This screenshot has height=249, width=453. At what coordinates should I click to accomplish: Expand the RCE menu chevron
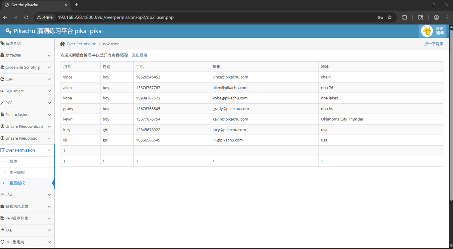tap(49, 103)
